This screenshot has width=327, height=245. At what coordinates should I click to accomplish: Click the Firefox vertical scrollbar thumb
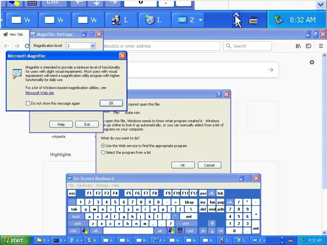(324, 124)
